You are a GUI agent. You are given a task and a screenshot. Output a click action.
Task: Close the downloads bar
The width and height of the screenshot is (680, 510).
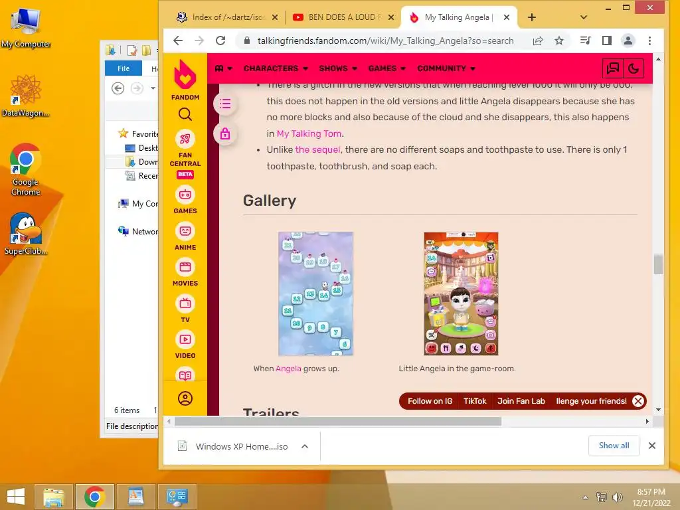click(652, 446)
